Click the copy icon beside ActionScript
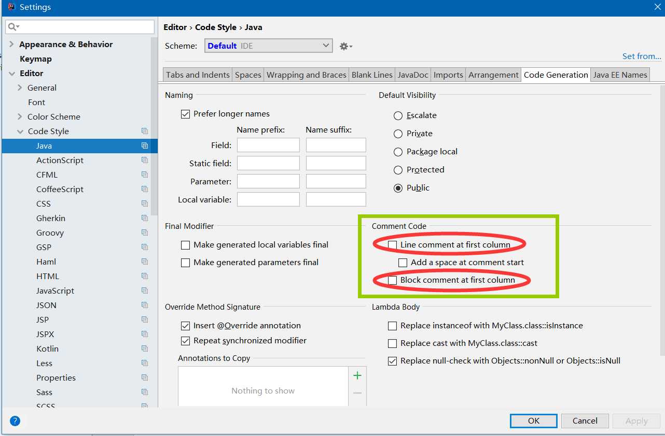The height and width of the screenshot is (436, 665). [145, 160]
